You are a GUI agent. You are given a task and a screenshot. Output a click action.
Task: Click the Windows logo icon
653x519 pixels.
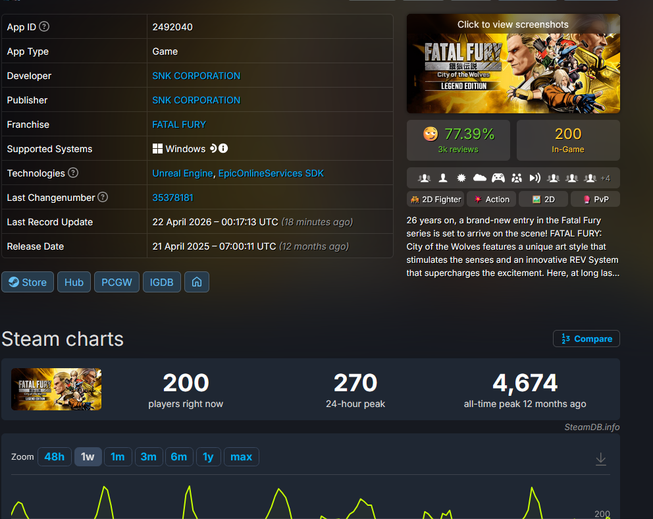coord(157,149)
